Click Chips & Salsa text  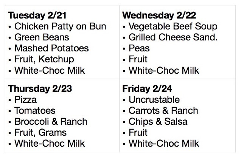pyautogui.click(x=158, y=122)
